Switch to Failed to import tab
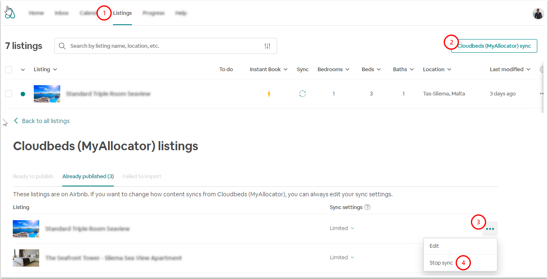This screenshot has height=279, width=548. pos(142,177)
